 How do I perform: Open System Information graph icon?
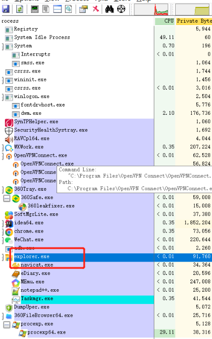(34, 9)
